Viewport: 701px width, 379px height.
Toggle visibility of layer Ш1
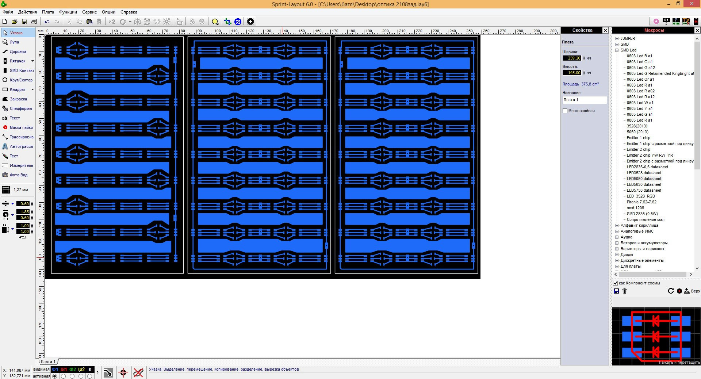coord(64,370)
